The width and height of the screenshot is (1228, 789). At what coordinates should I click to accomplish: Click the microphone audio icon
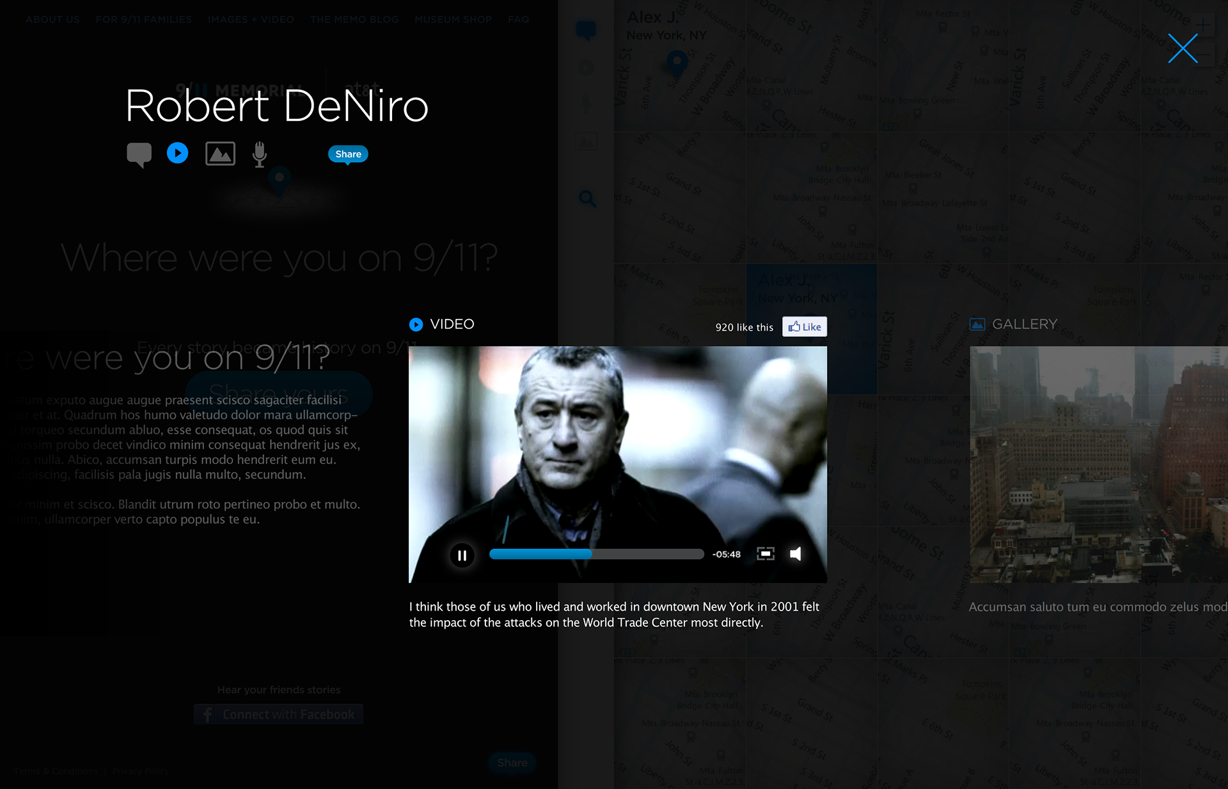pyautogui.click(x=259, y=154)
